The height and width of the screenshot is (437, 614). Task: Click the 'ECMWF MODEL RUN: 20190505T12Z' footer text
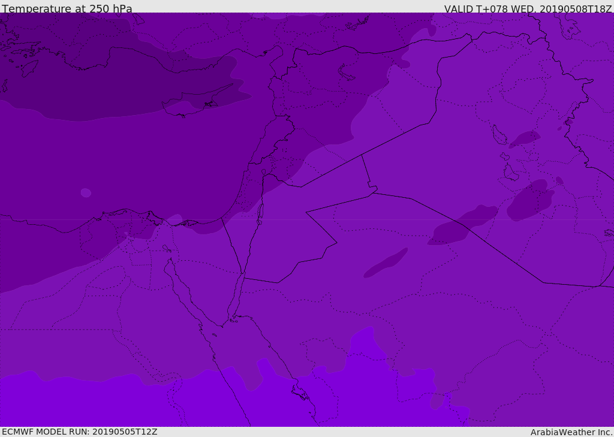click(80, 432)
